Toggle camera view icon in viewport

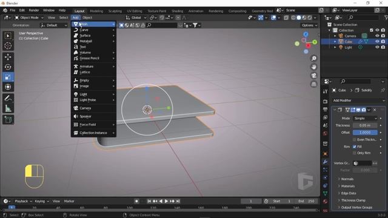click(314, 76)
